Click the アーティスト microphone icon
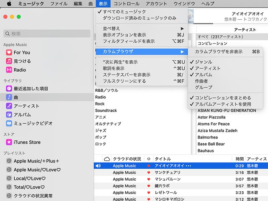Image resolution: width=268 pixels, height=201 pixels. tap(9, 106)
